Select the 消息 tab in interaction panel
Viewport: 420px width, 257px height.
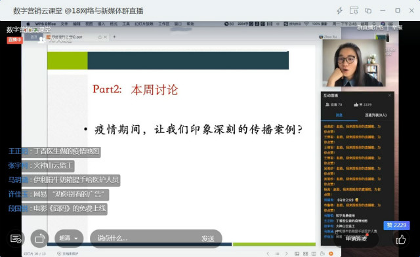point(339,115)
